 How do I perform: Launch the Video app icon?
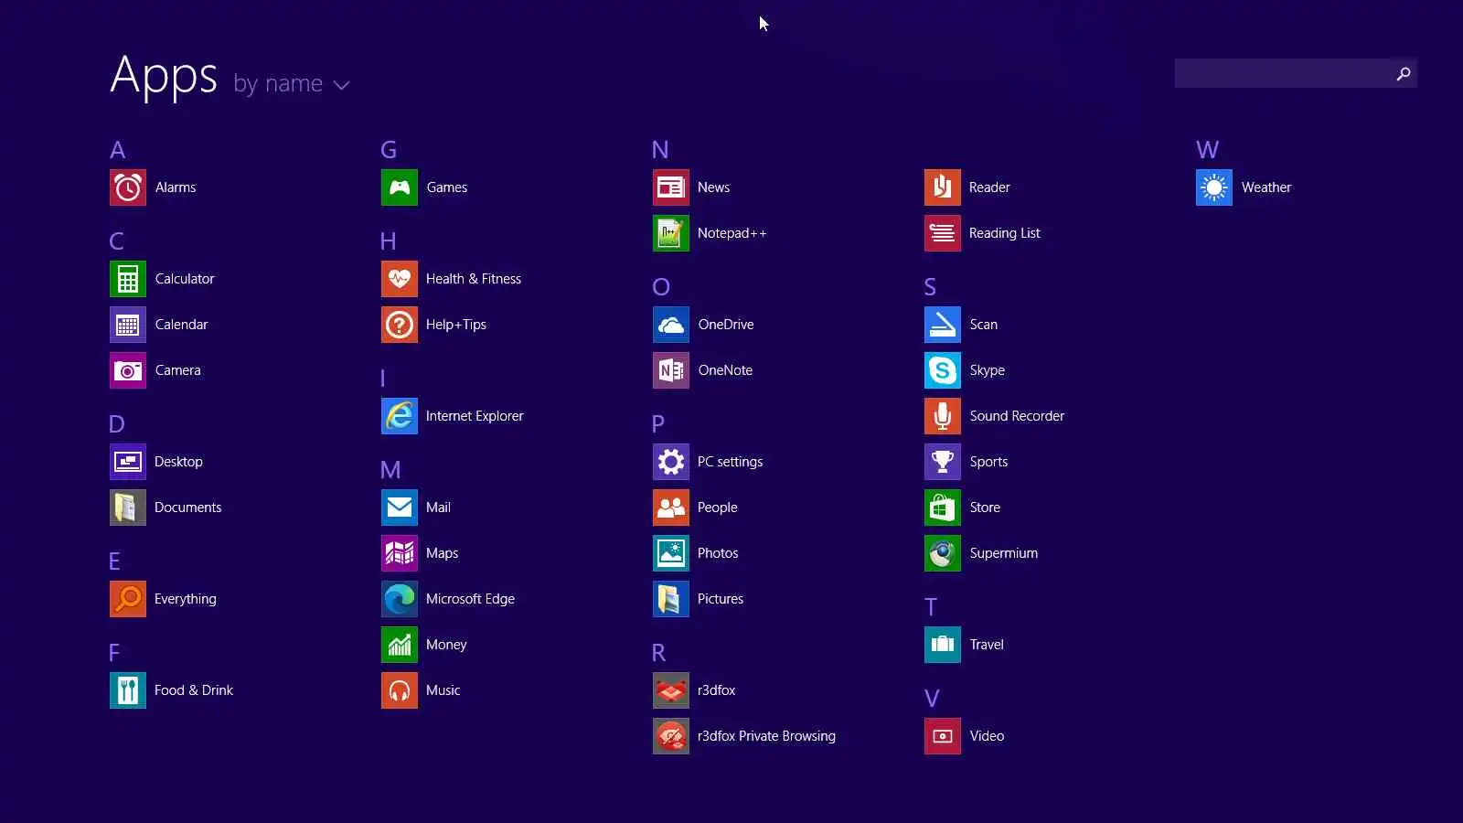(943, 736)
